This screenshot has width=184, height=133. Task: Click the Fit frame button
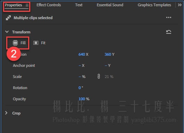point(39,43)
